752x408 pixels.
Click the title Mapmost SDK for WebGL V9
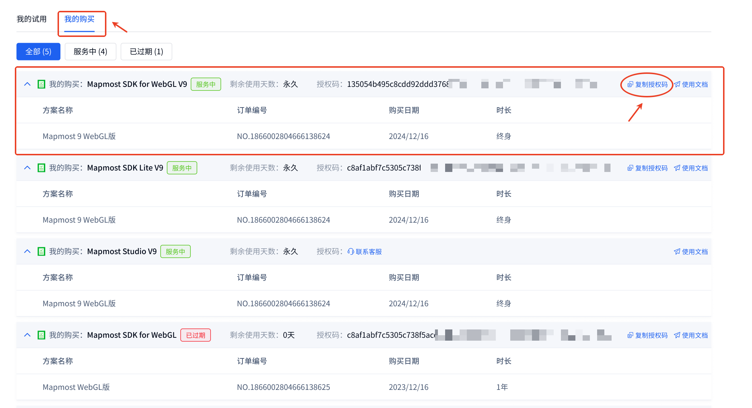tap(137, 84)
